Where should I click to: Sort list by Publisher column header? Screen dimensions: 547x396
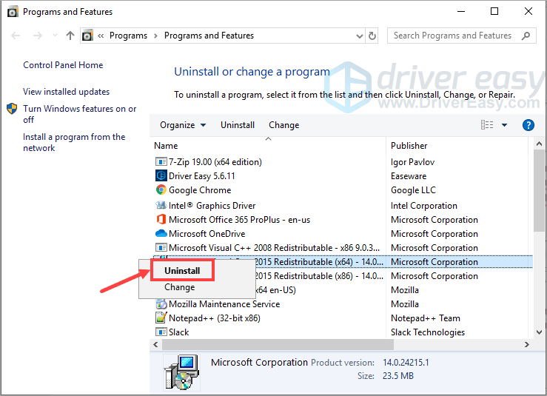tap(409, 146)
